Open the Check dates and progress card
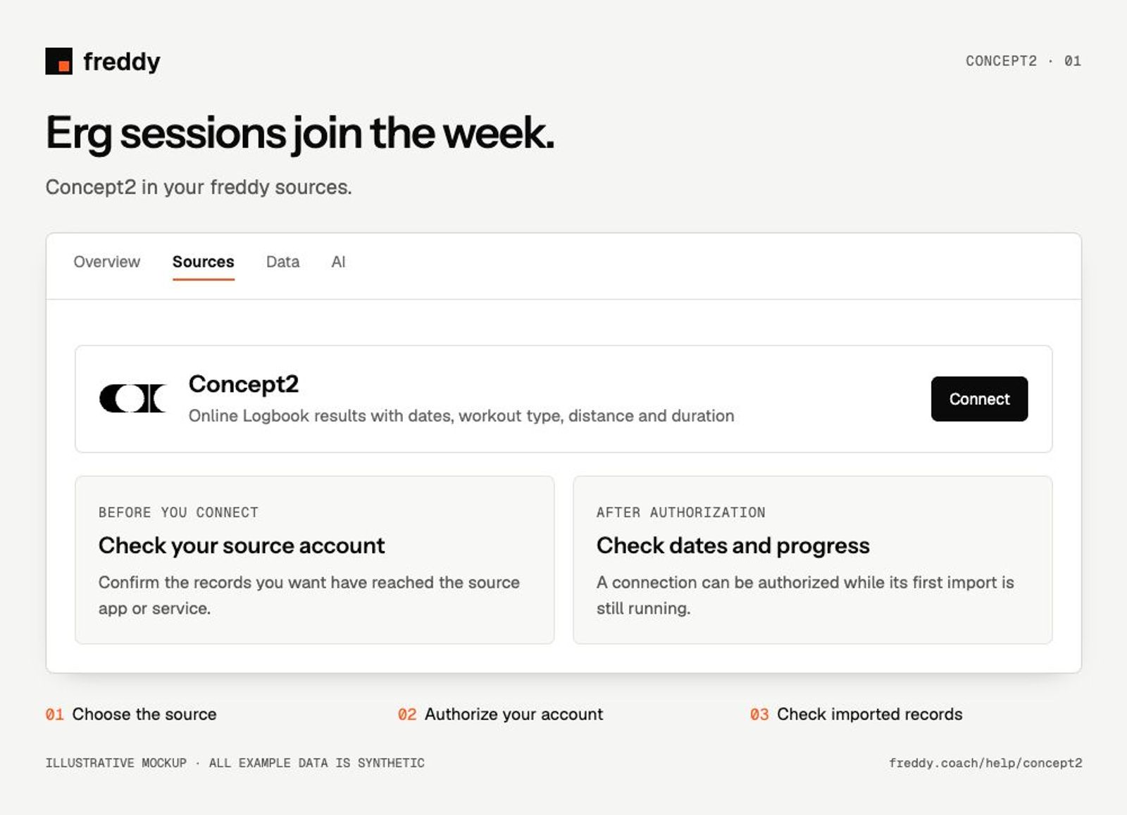The width and height of the screenshot is (1127, 815). [812, 560]
